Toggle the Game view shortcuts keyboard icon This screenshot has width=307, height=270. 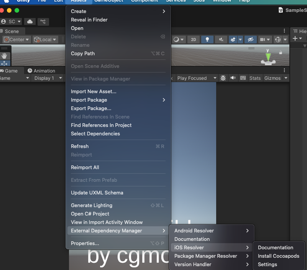click(x=243, y=78)
